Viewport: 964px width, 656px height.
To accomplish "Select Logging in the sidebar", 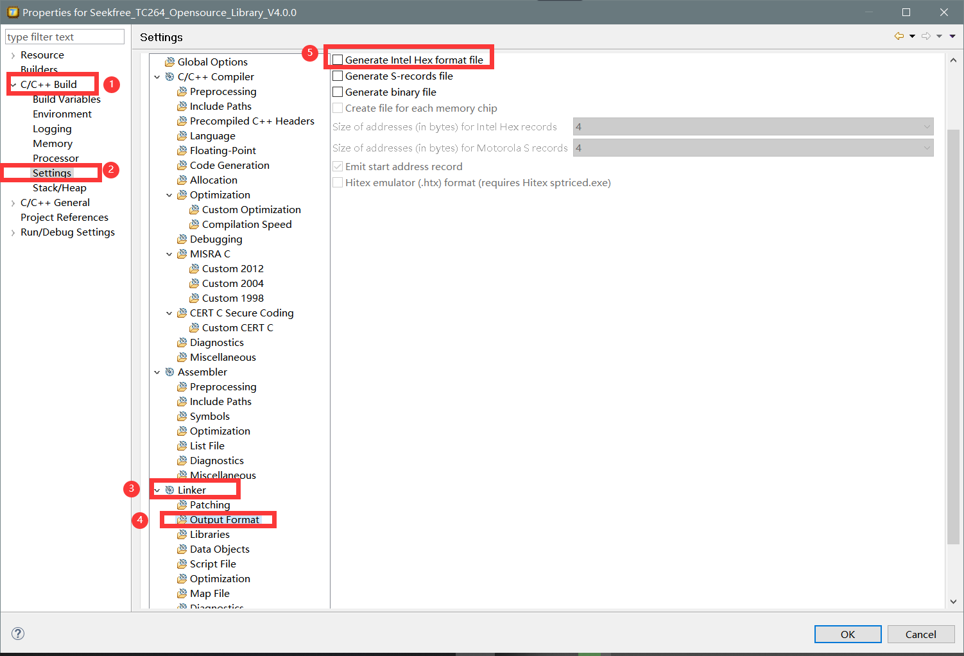I will [52, 129].
